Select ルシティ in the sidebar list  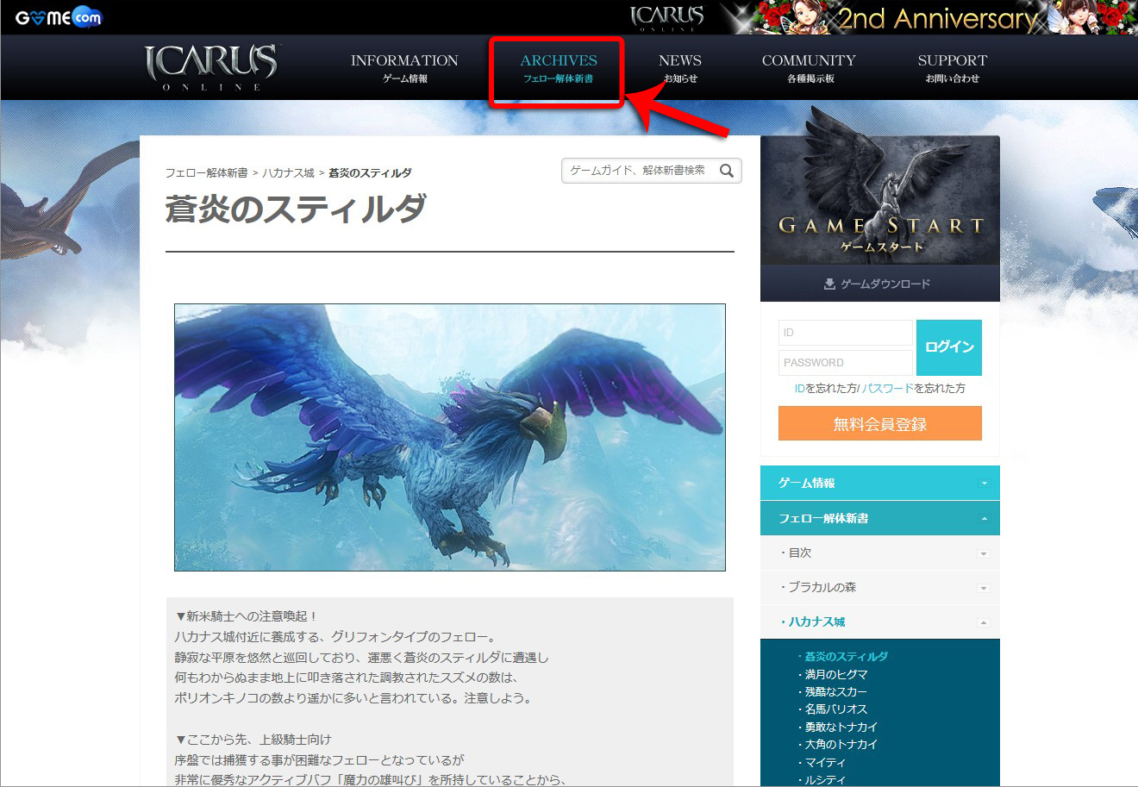point(825,780)
